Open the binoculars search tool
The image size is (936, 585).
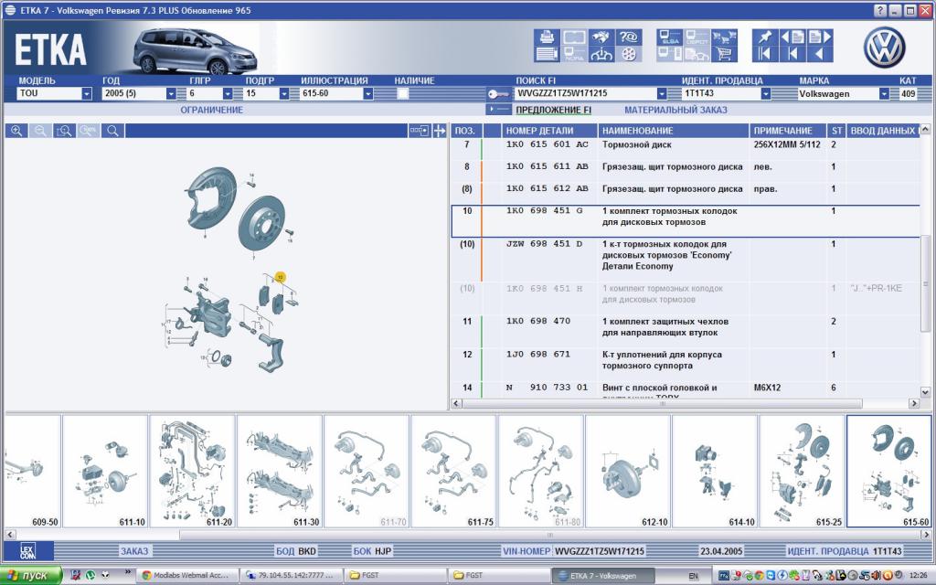(x=601, y=37)
